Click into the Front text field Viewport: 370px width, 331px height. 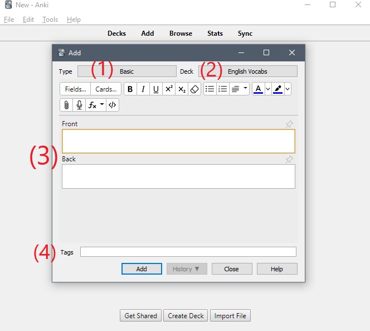178,141
